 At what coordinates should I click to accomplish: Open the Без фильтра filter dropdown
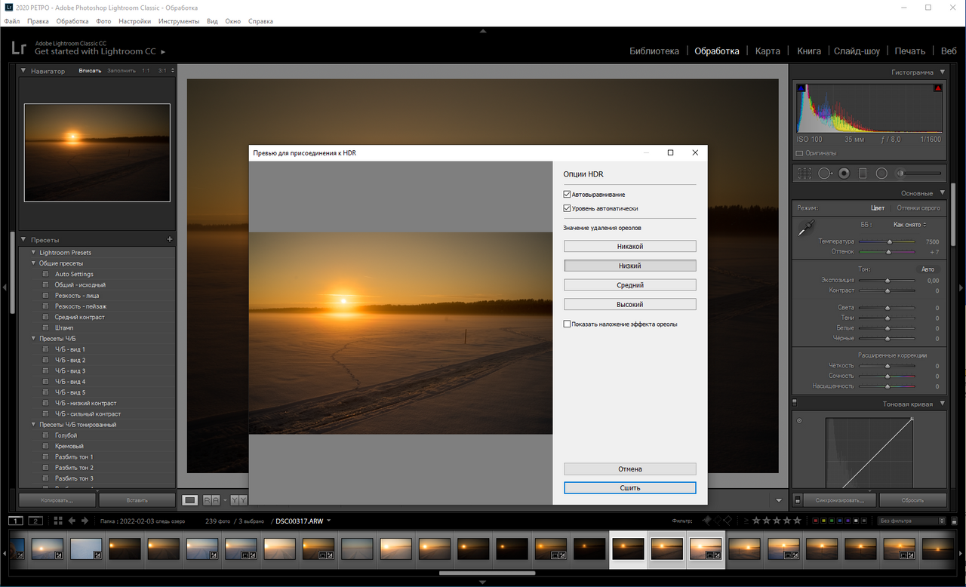(x=911, y=521)
